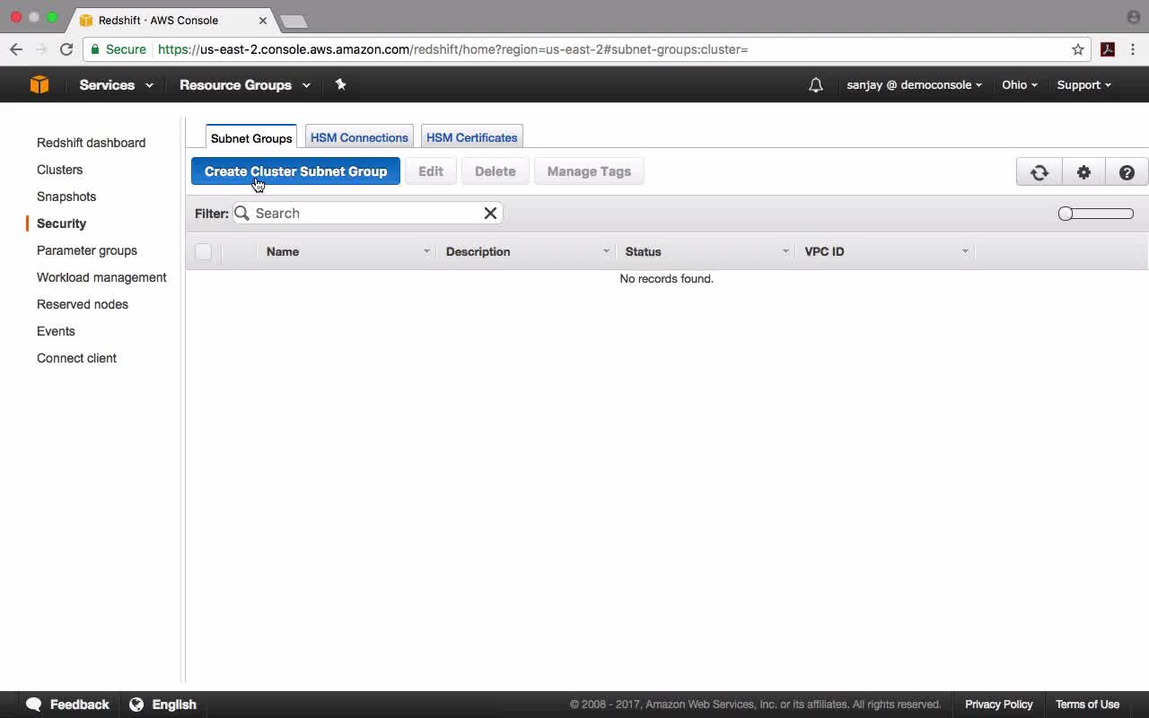Click the Feedback speech bubble icon

[34, 705]
